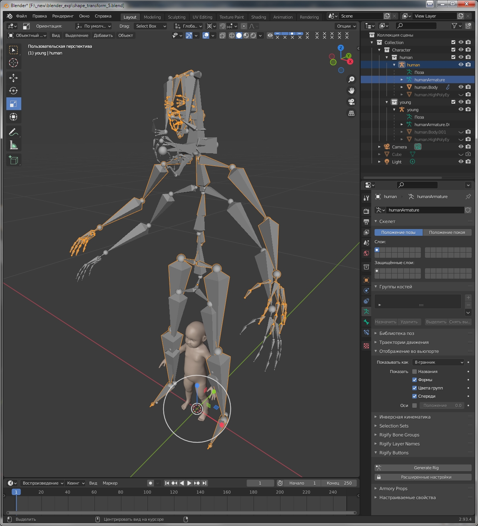Enable the Названия checkbox
The width and height of the screenshot is (478, 526).
(x=415, y=372)
